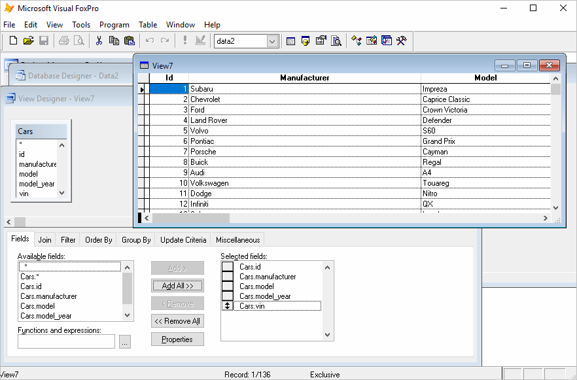Switch to the Order By tab

coord(98,239)
